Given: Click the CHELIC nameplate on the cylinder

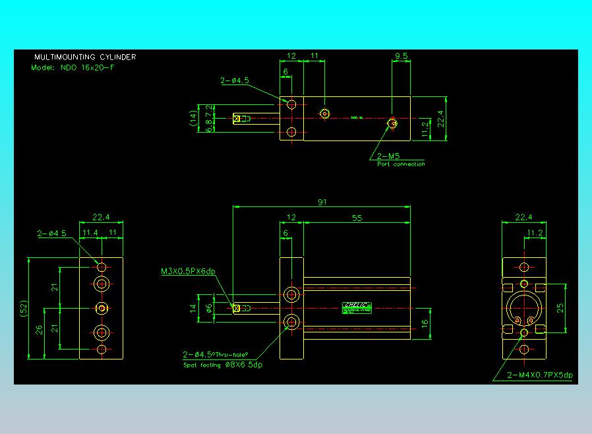Looking at the screenshot, I should 357,308.
